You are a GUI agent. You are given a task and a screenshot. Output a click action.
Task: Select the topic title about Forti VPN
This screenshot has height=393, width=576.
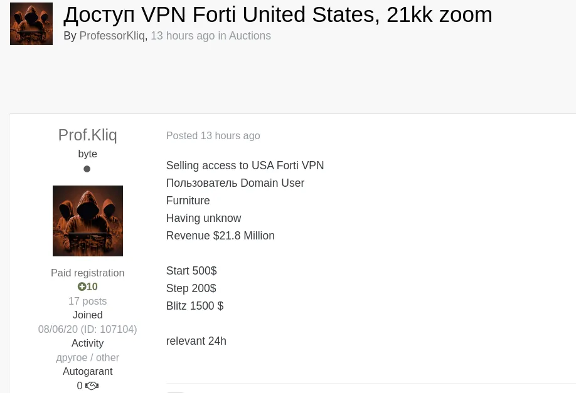tap(278, 14)
